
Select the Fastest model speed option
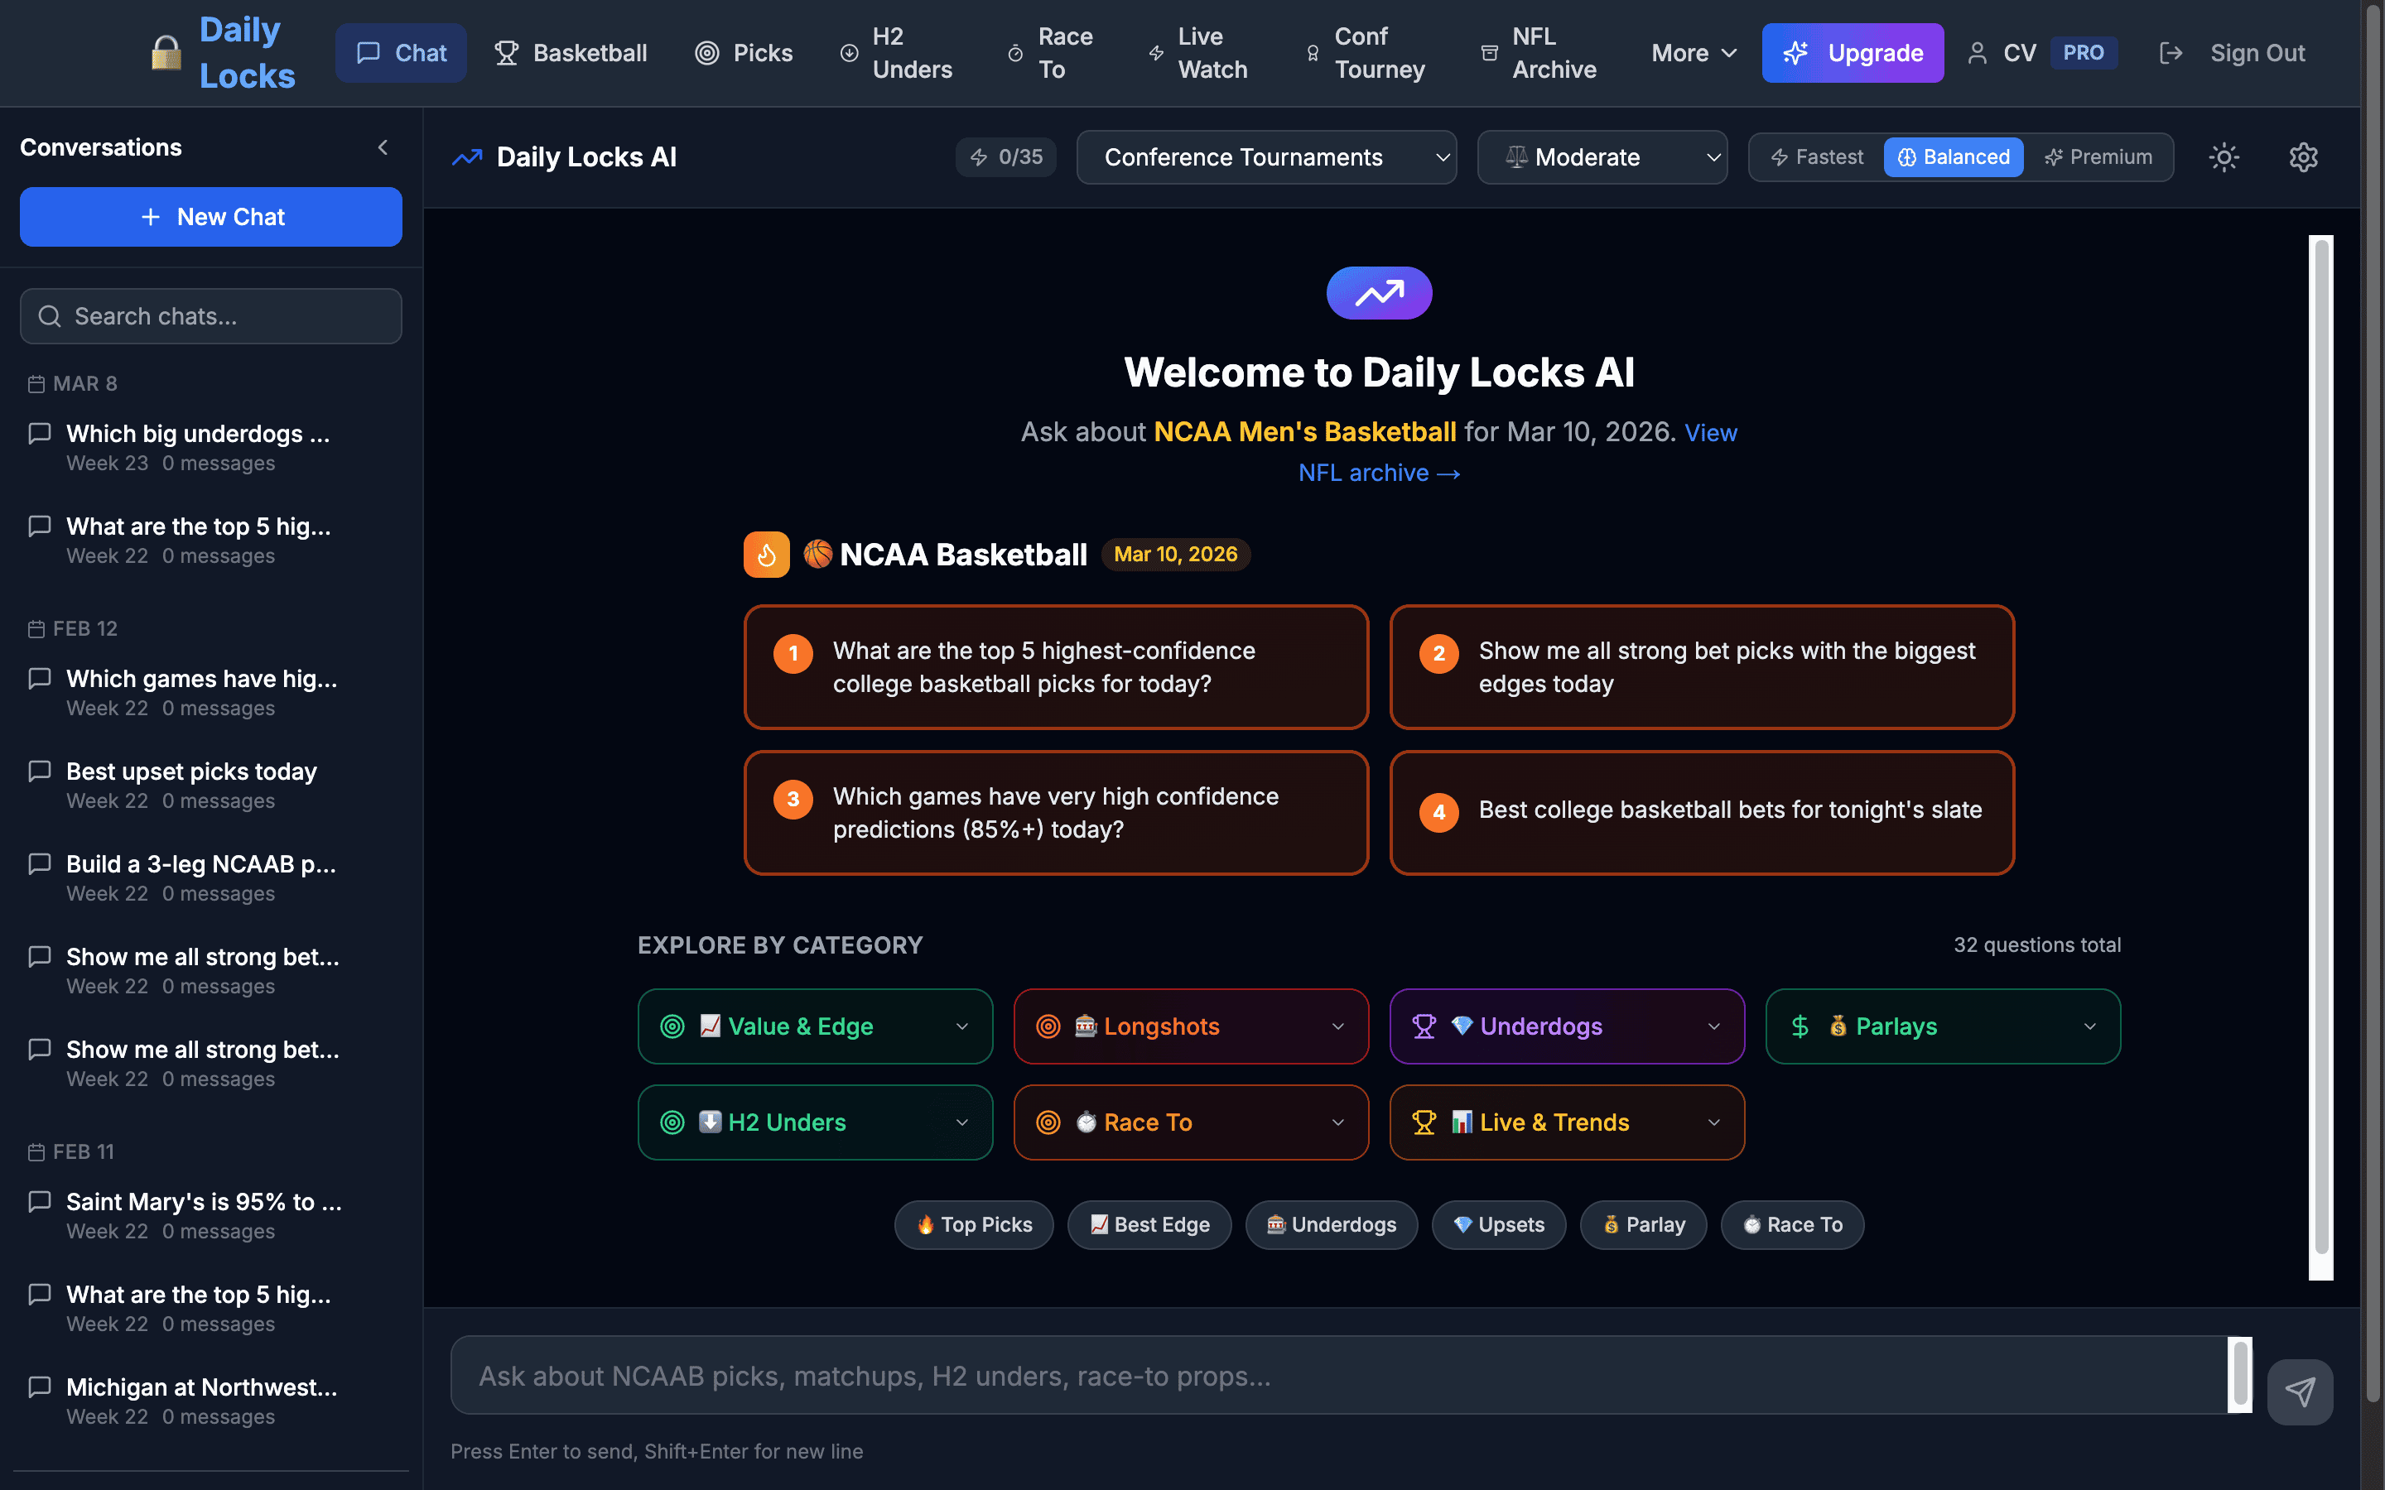coord(1816,156)
